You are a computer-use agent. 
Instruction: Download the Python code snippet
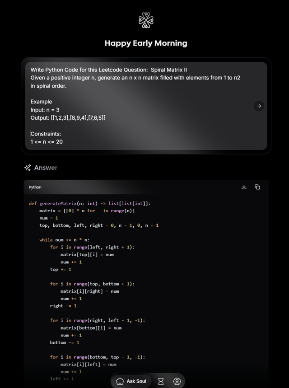(244, 187)
